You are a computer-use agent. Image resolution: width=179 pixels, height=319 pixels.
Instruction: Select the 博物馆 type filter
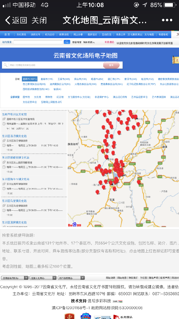click(49, 97)
